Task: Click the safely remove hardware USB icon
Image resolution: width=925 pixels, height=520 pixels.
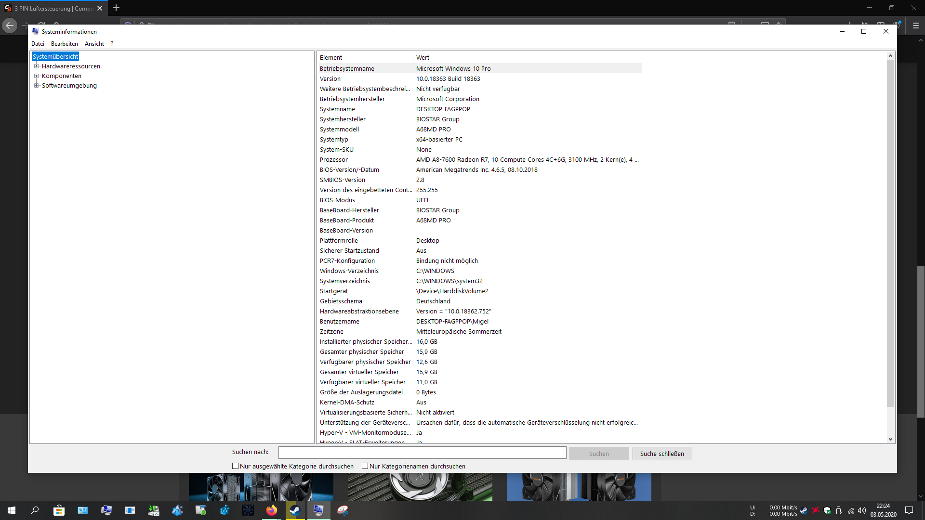Action: click(x=839, y=510)
